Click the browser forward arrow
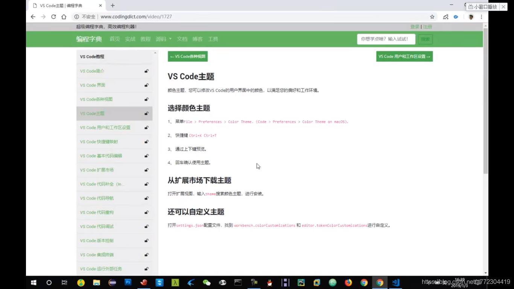The height and width of the screenshot is (289, 514). coord(43,17)
